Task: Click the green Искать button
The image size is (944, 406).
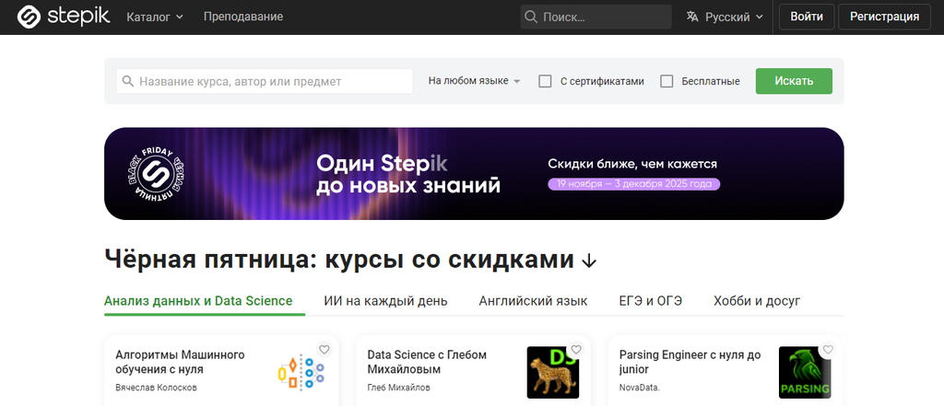Action: (794, 81)
